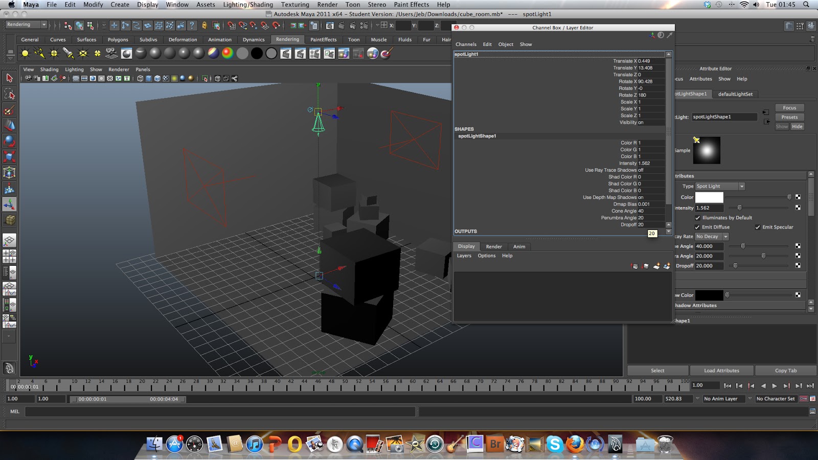The width and height of the screenshot is (818, 460).
Task: Open the Type dropdown showing Spot Light
Action: pyautogui.click(x=718, y=186)
